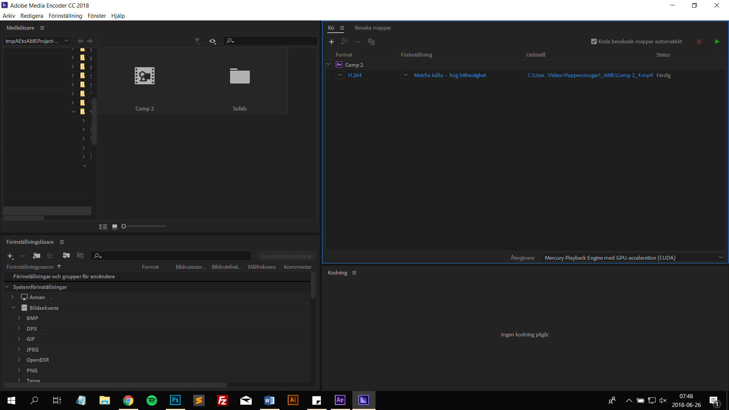Click the media browser search field

click(x=270, y=41)
